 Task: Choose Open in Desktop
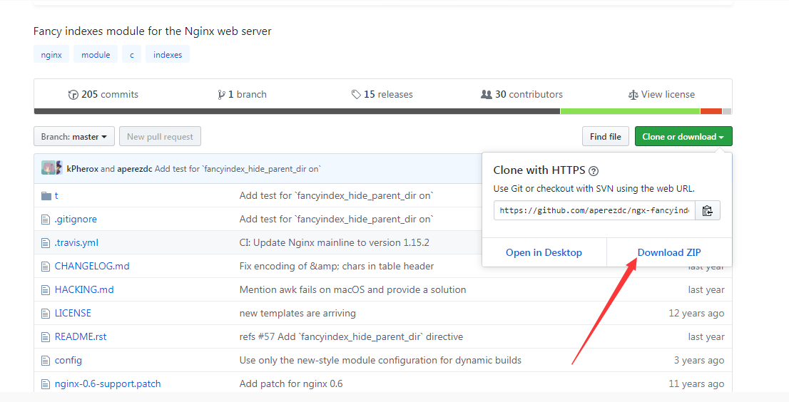coord(544,252)
